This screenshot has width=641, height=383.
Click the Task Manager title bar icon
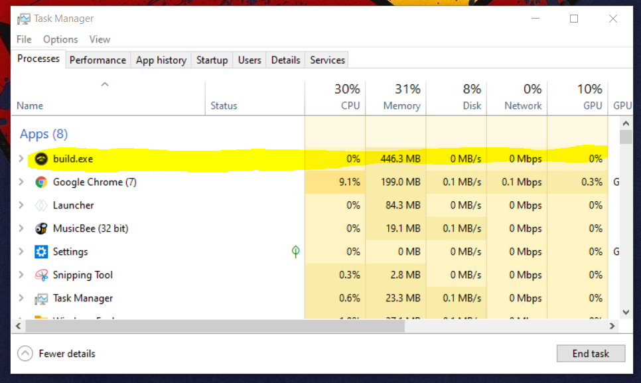(x=24, y=19)
